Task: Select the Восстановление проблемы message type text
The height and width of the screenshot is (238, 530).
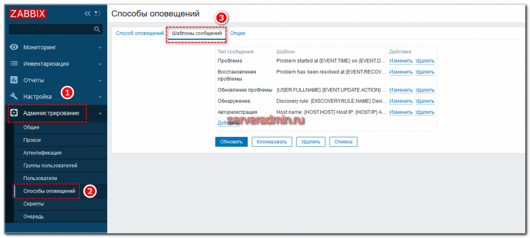Action: pos(237,76)
